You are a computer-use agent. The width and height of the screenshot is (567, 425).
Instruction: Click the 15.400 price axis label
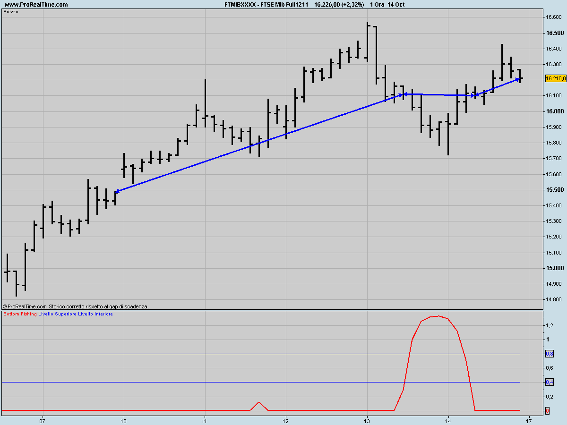pos(555,205)
